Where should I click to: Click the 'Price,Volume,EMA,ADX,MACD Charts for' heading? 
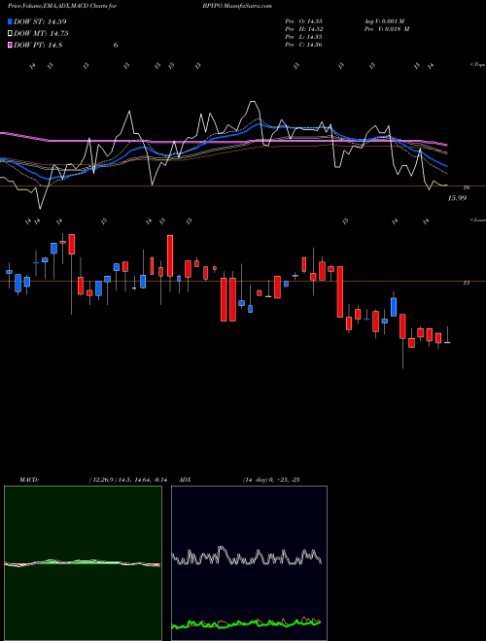click(x=61, y=6)
